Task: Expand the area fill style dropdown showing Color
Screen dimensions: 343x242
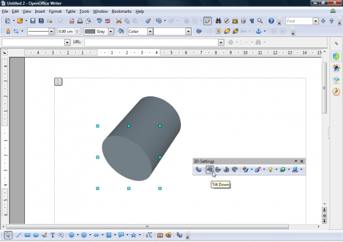Action: 149,32
